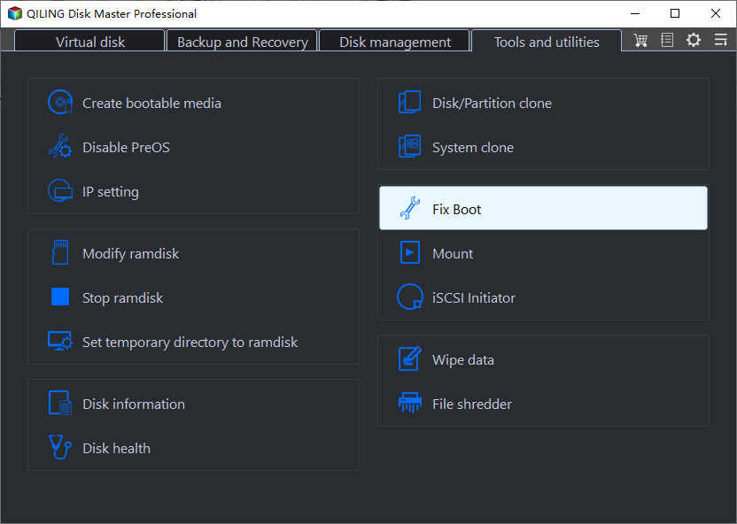Maximize the QILING Disk Master window
This screenshot has height=524, width=737.
675,13
